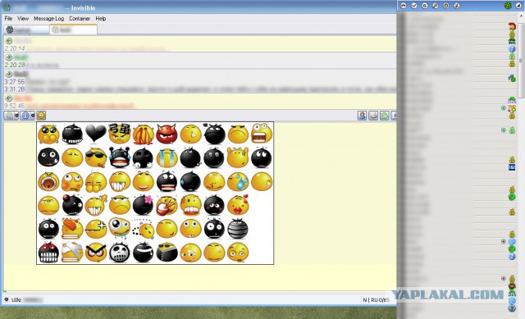Open the Message Log menu

[x=48, y=18]
